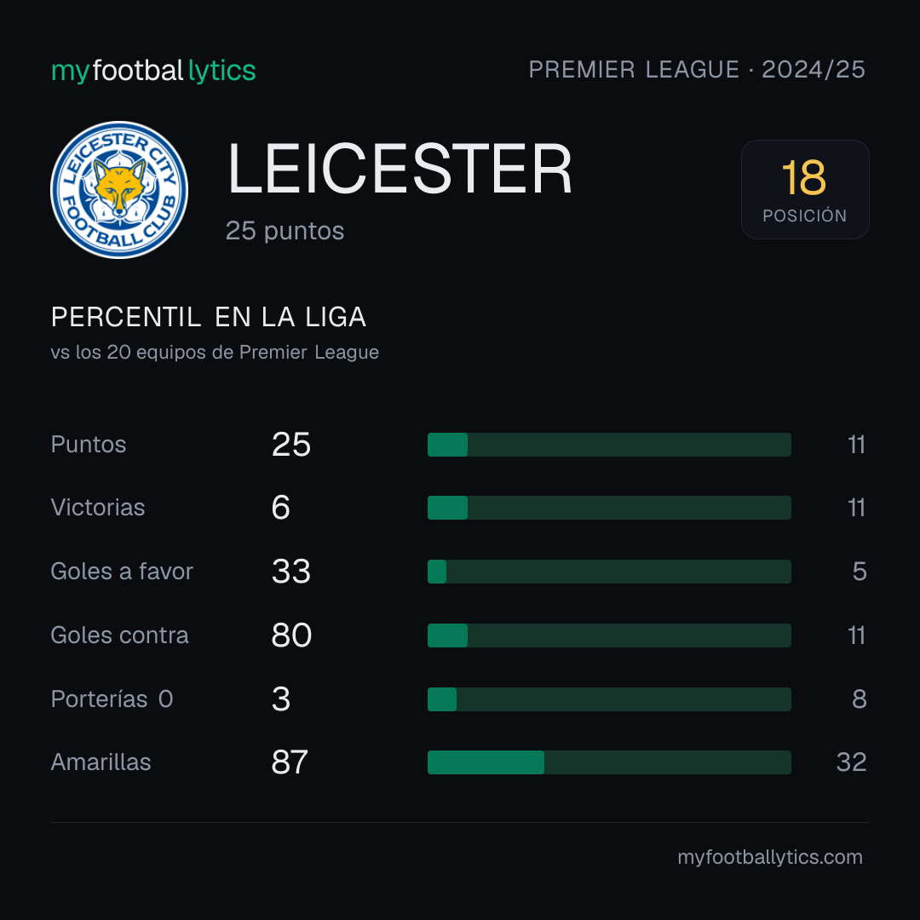Click the 25 puntos subtitle
Screen dimensions: 920x920
click(285, 231)
